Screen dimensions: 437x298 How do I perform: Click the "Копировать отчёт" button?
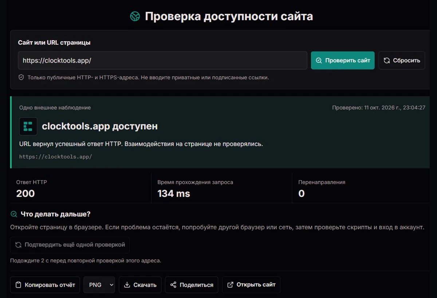(45, 285)
